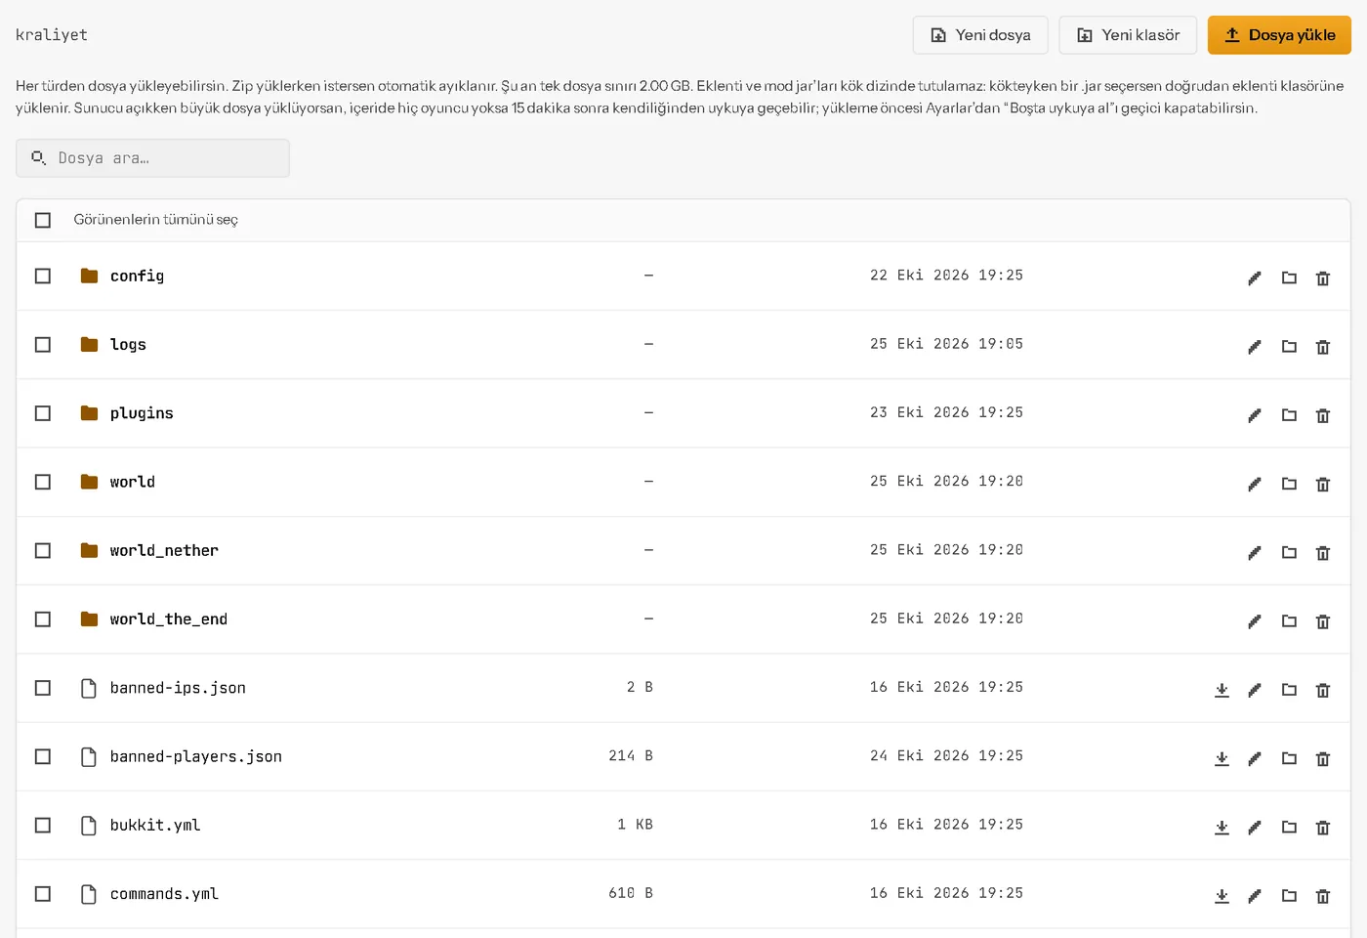The image size is (1367, 938).
Task: Tick the plugins row checkbox
Action: tap(43, 413)
